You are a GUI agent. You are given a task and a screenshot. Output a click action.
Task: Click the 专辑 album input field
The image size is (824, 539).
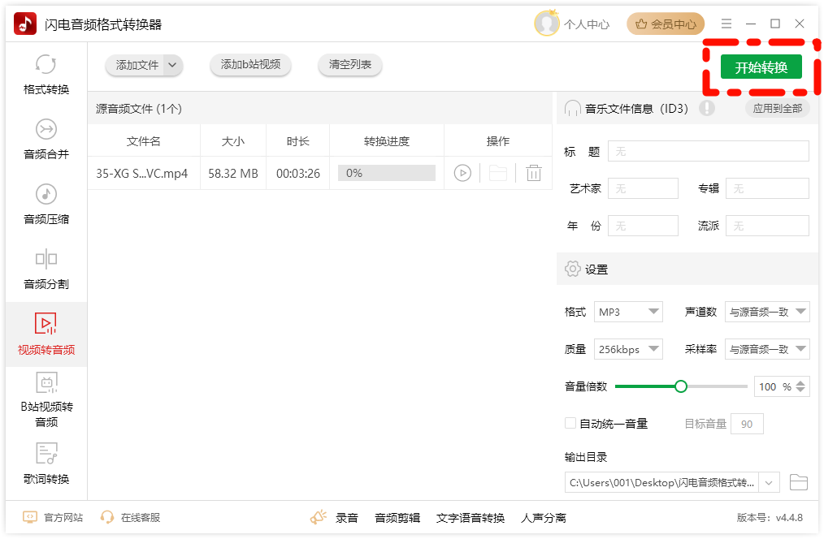click(x=767, y=188)
